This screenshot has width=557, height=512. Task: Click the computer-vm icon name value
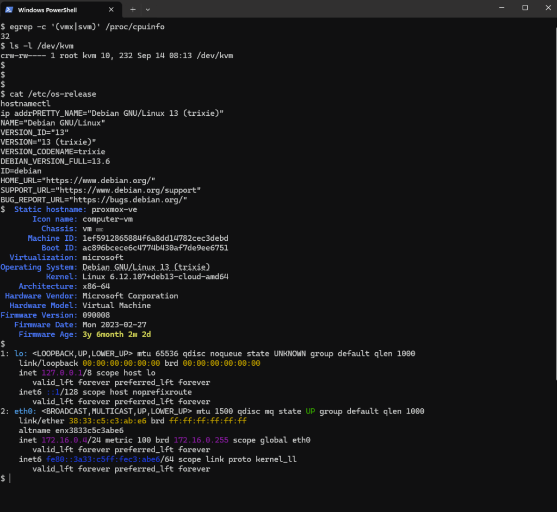pos(108,219)
